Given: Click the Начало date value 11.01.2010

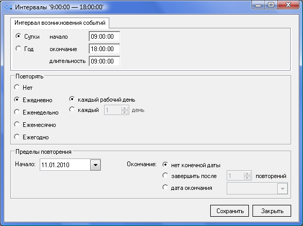Looking at the screenshot, I should (55, 165).
